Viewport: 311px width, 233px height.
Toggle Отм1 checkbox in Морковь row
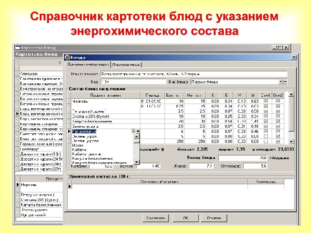pyautogui.click(x=266, y=101)
